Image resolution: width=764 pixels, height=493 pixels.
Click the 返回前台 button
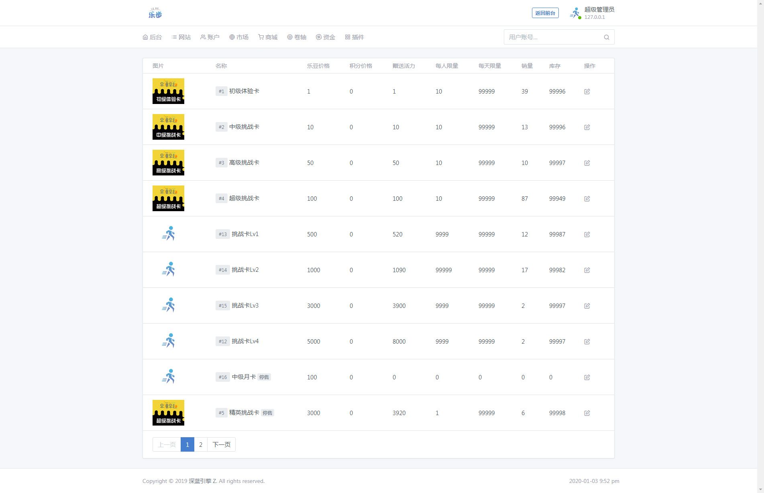545,13
